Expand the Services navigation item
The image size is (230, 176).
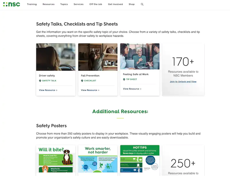click(x=79, y=5)
